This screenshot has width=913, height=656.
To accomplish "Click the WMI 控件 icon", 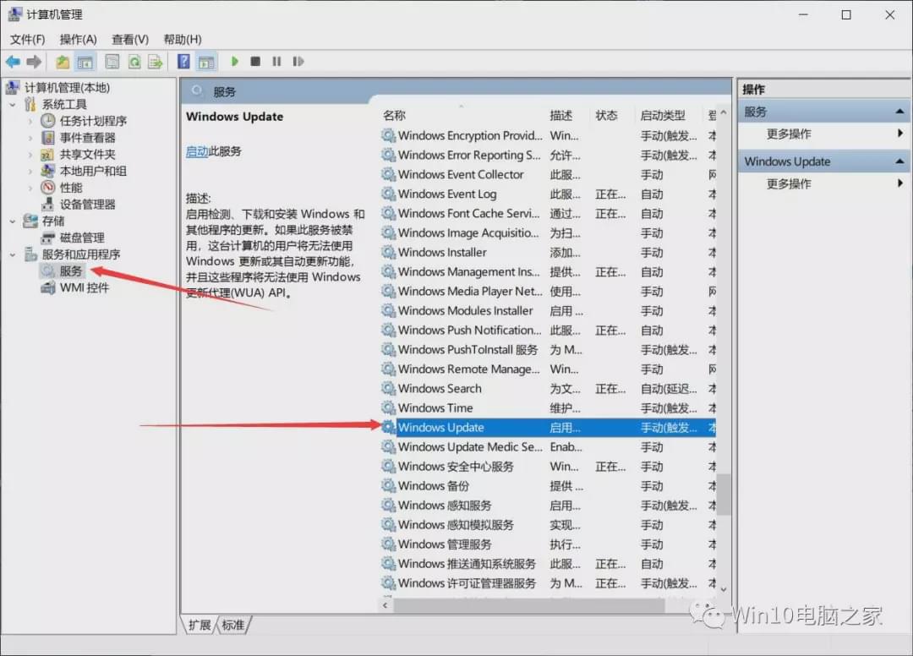I will coord(47,287).
